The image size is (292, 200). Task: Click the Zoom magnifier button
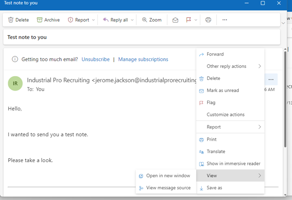(152, 20)
